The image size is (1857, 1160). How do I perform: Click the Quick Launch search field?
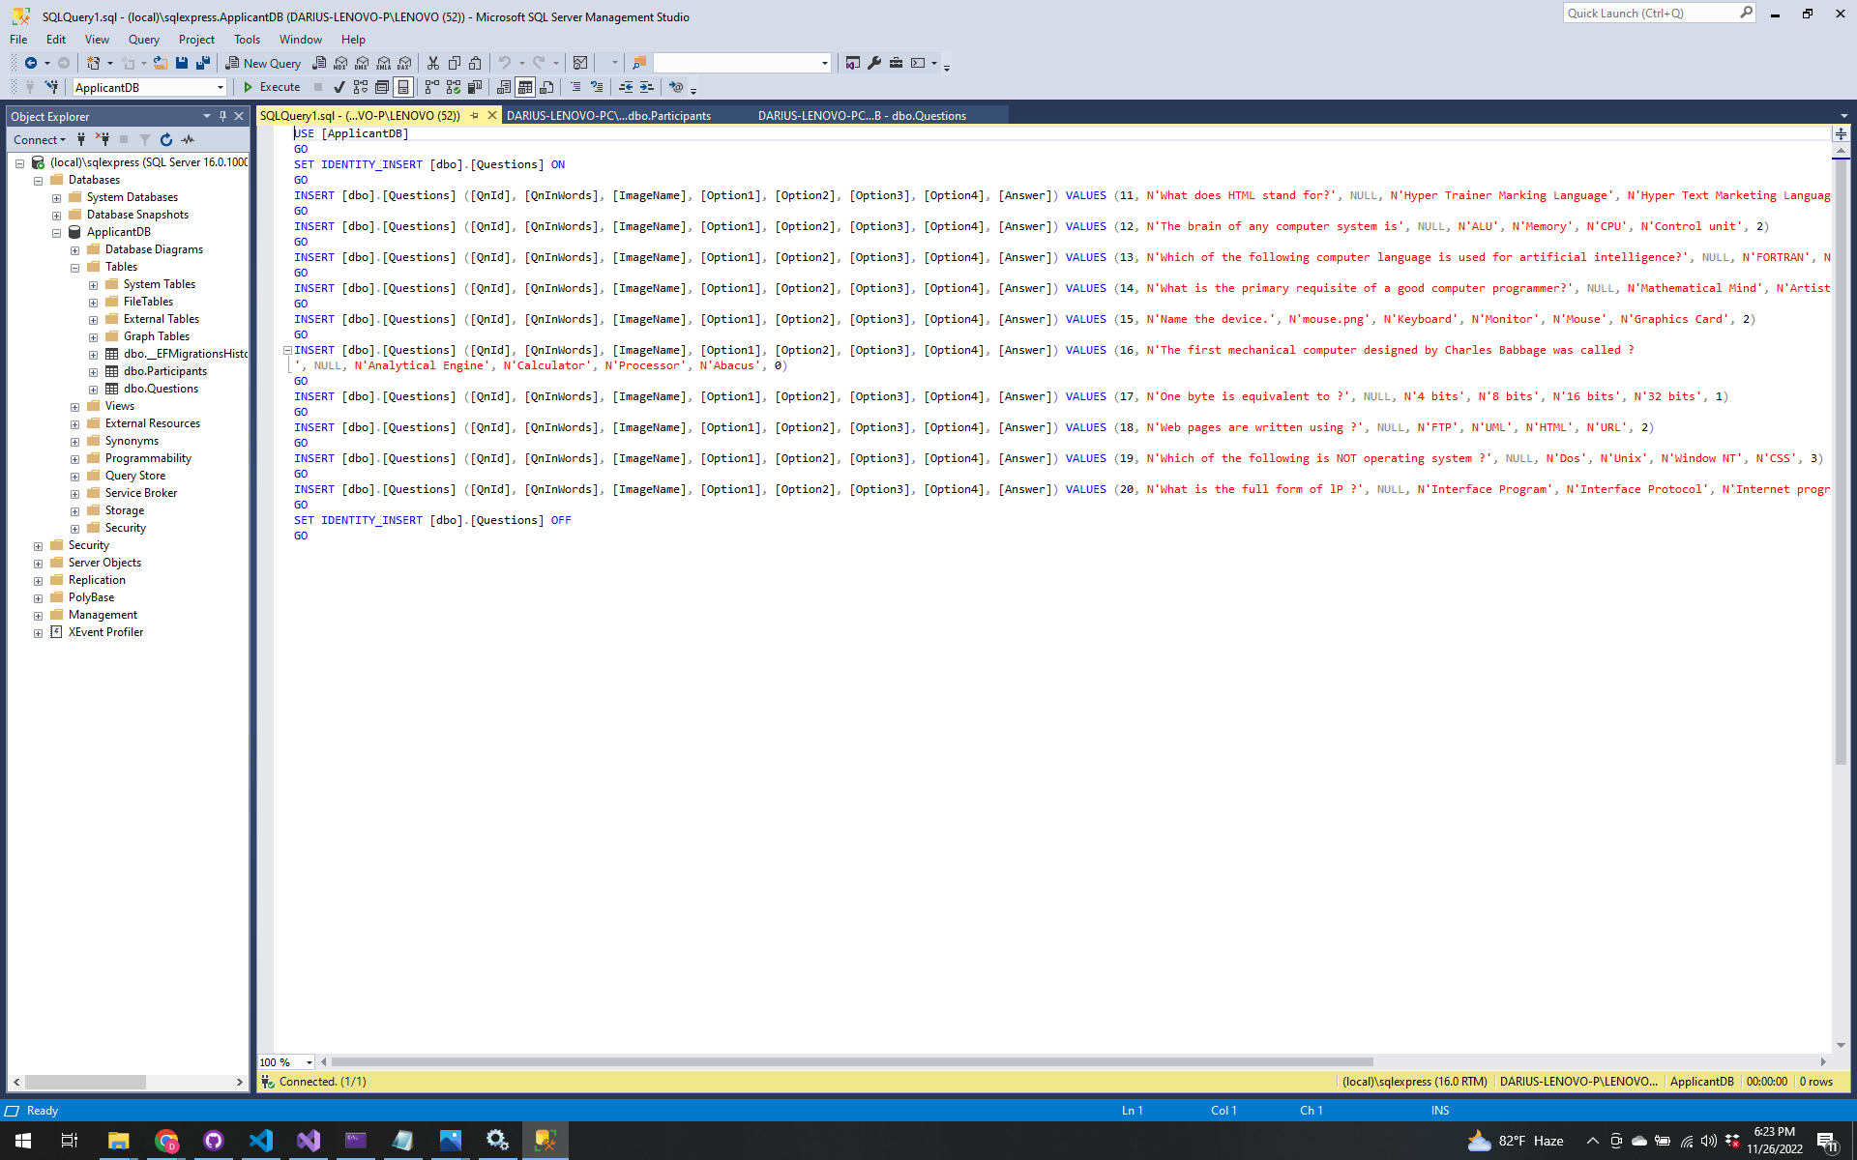tap(1649, 14)
